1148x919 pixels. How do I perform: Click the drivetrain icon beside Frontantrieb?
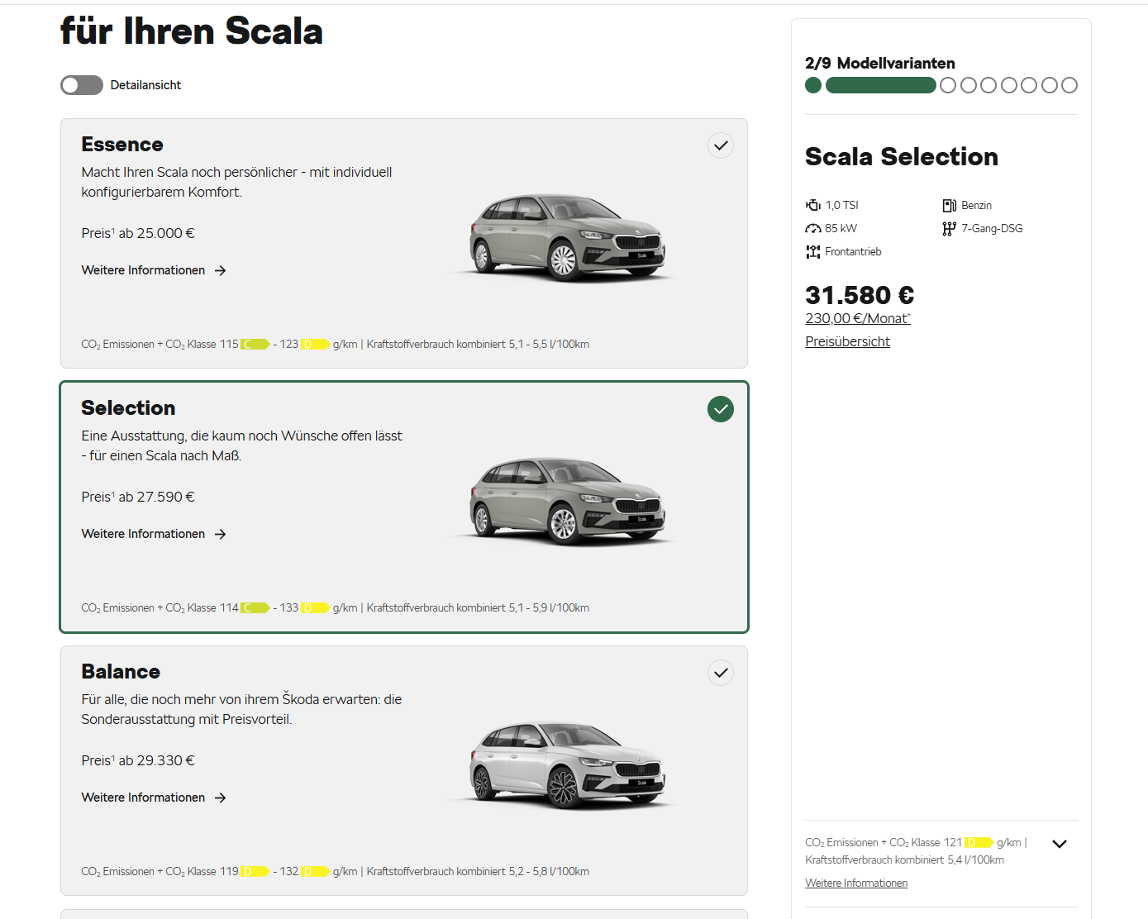tap(813, 251)
